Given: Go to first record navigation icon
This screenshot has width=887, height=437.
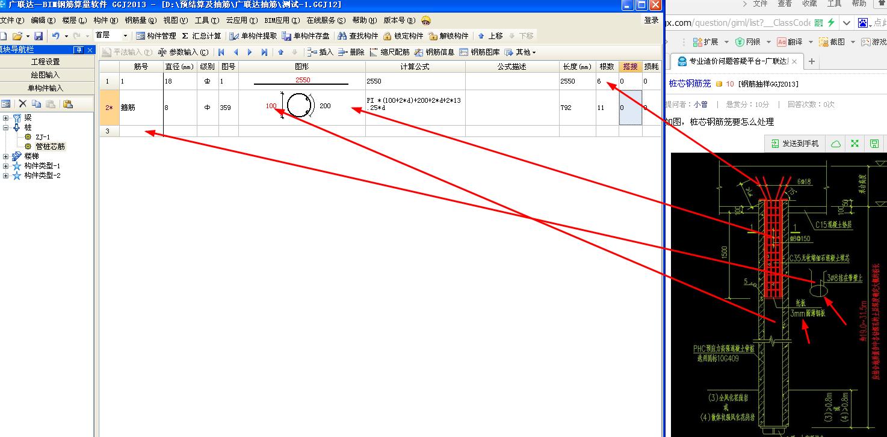Looking at the screenshot, I should [x=221, y=52].
